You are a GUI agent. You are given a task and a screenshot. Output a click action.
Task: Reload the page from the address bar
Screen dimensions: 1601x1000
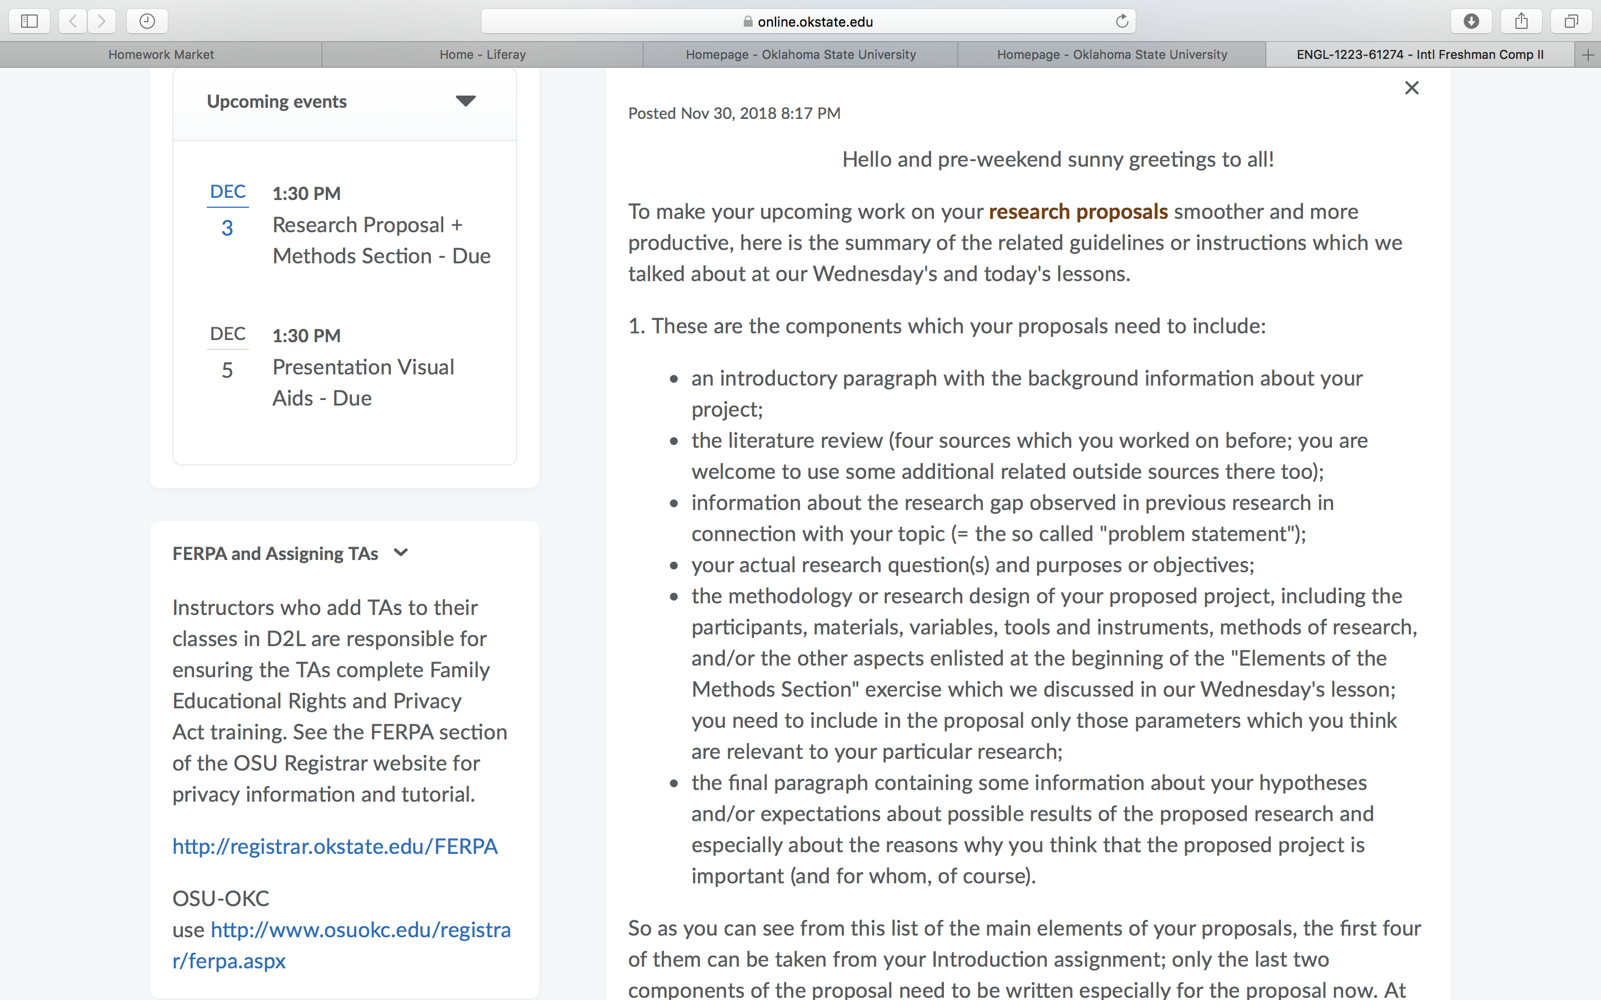[1121, 21]
